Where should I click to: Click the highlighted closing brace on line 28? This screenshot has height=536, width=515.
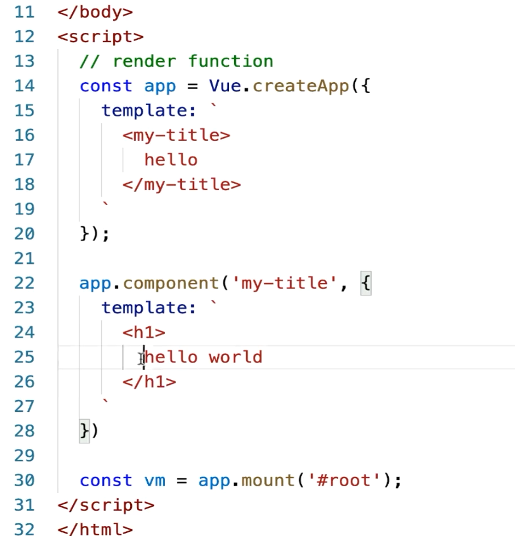(x=84, y=431)
